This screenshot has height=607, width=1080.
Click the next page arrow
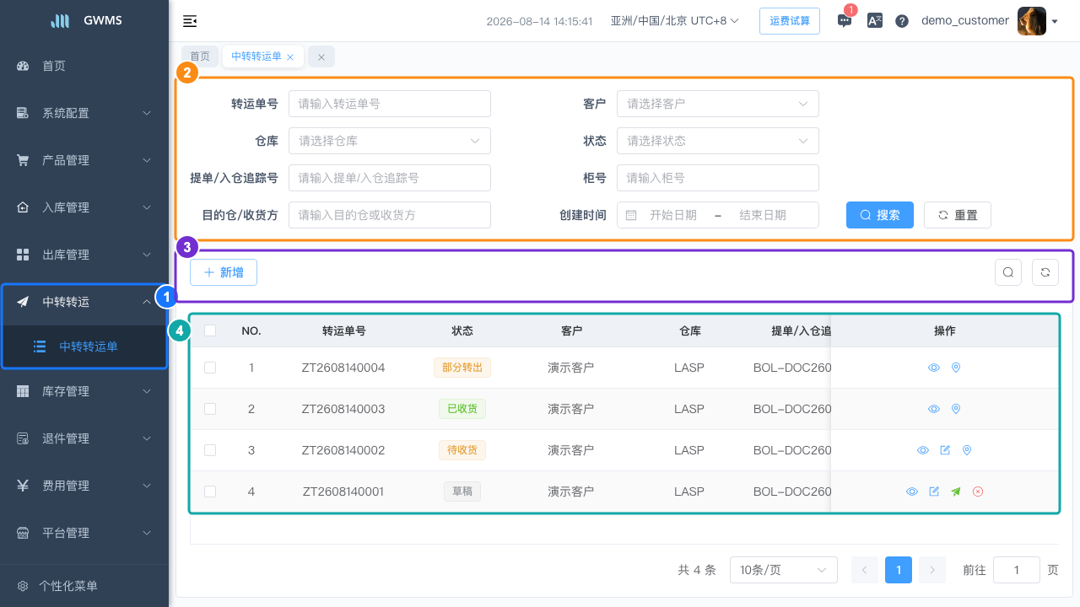coord(932,570)
